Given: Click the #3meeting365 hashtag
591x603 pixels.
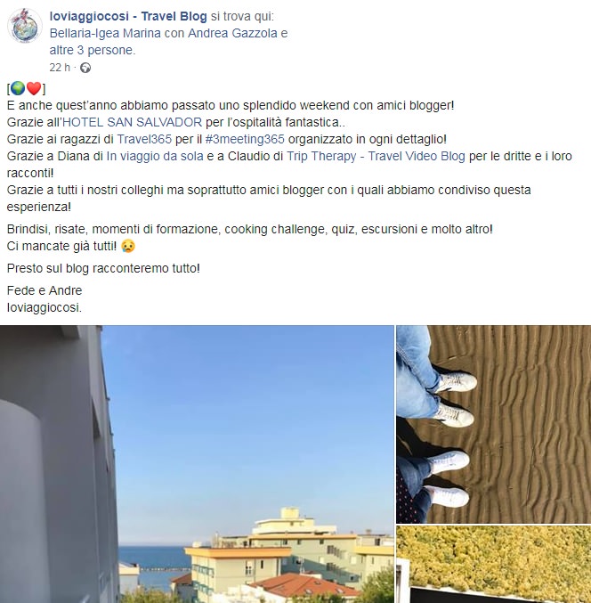Looking at the screenshot, I should tap(245, 139).
